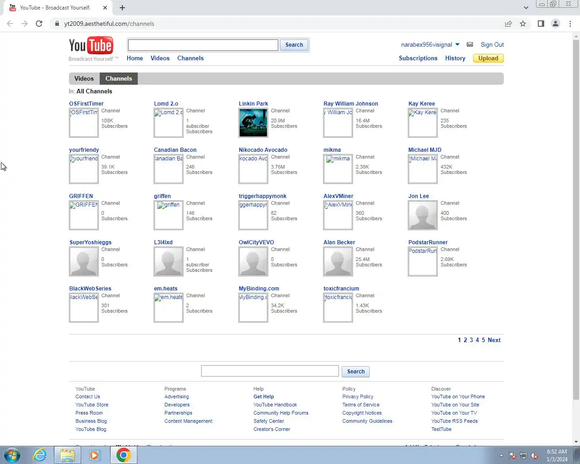Open the share page icon in address bar
This screenshot has height=464, width=580.
tap(508, 24)
